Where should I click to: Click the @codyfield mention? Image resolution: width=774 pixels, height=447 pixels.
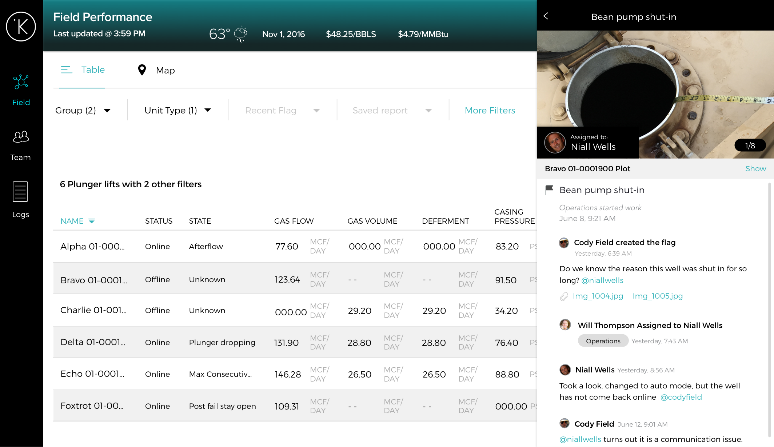681,397
